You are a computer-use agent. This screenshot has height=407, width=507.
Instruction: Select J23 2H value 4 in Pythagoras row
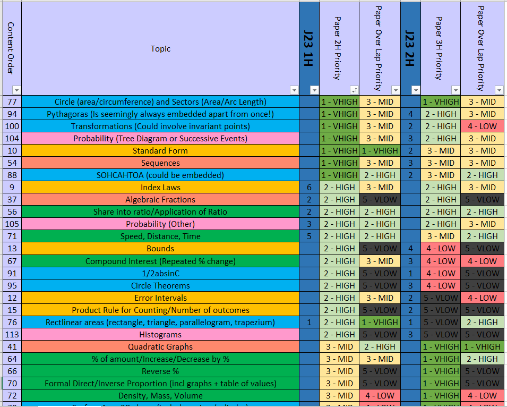(411, 114)
